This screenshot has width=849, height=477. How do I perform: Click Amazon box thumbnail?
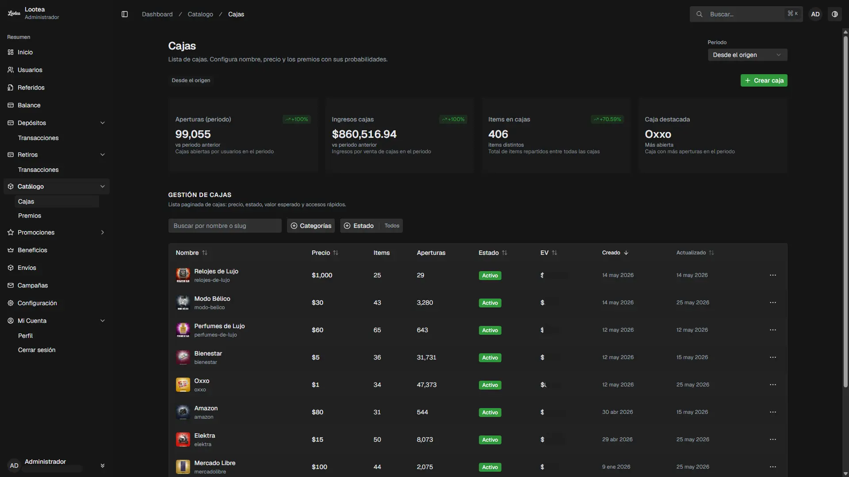pyautogui.click(x=183, y=412)
